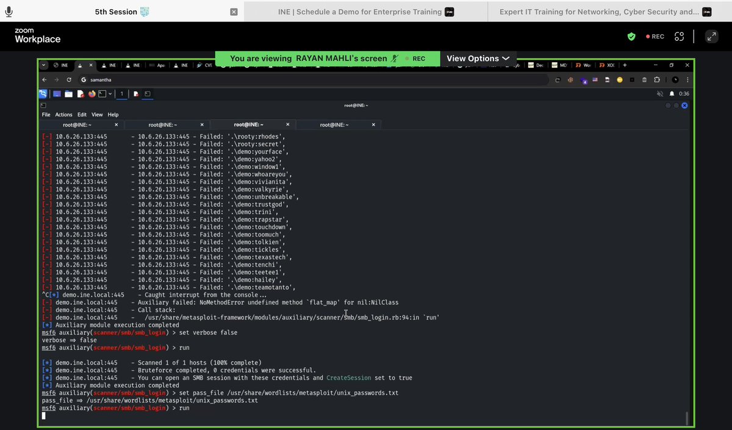Close the fourth root@INE terminal tab
The width and height of the screenshot is (732, 430).
click(x=373, y=124)
